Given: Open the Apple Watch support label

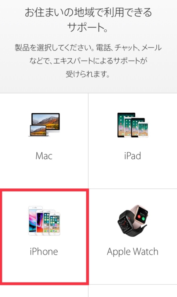Looking at the screenshot, I should pyautogui.click(x=133, y=252).
